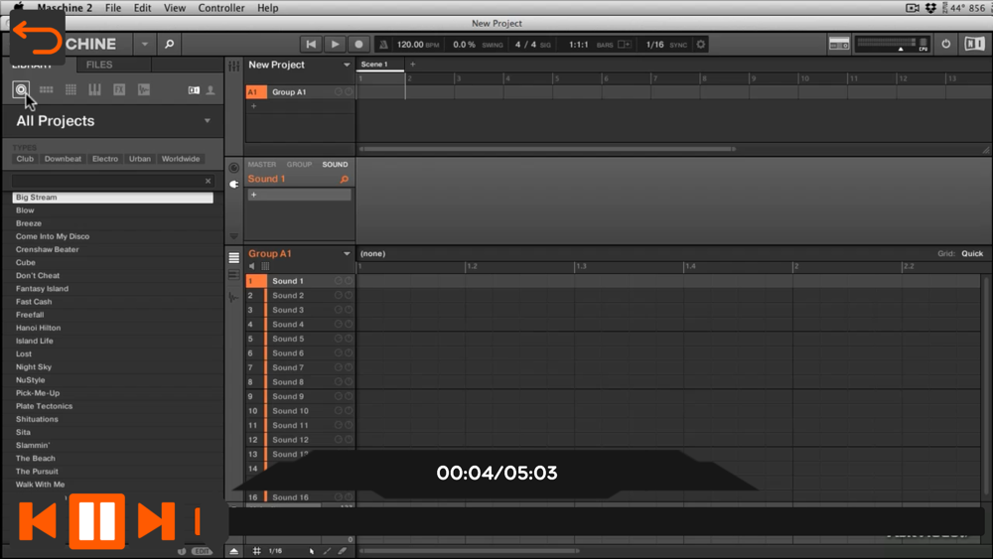Click the Play transport button
The height and width of the screenshot is (559, 993).
pyautogui.click(x=335, y=45)
